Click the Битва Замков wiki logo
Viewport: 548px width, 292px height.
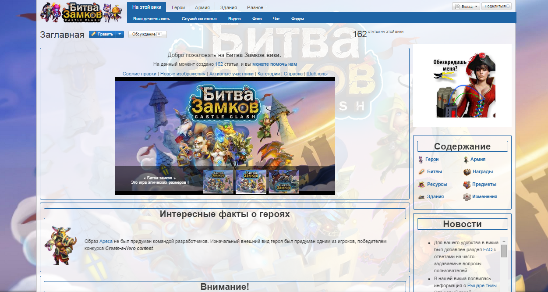point(81,12)
